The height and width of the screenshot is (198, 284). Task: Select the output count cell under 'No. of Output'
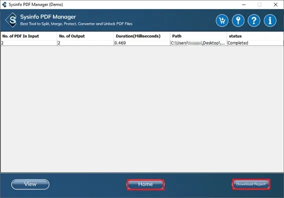85,43
